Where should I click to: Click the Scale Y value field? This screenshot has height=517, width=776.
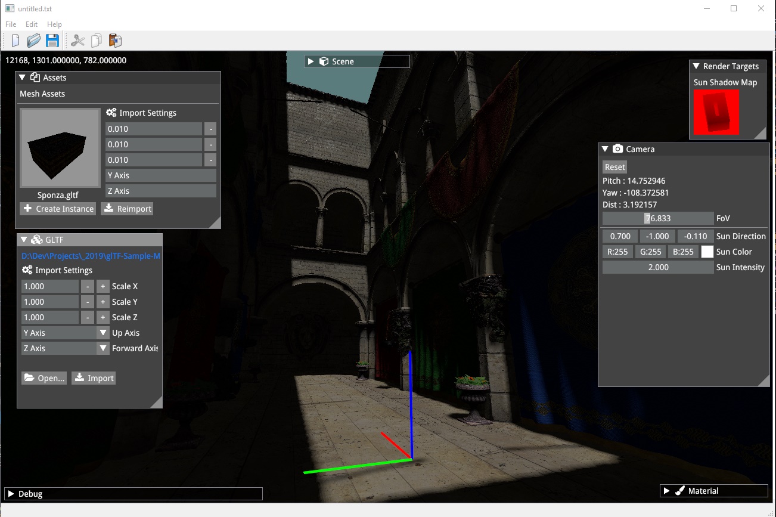coord(50,302)
